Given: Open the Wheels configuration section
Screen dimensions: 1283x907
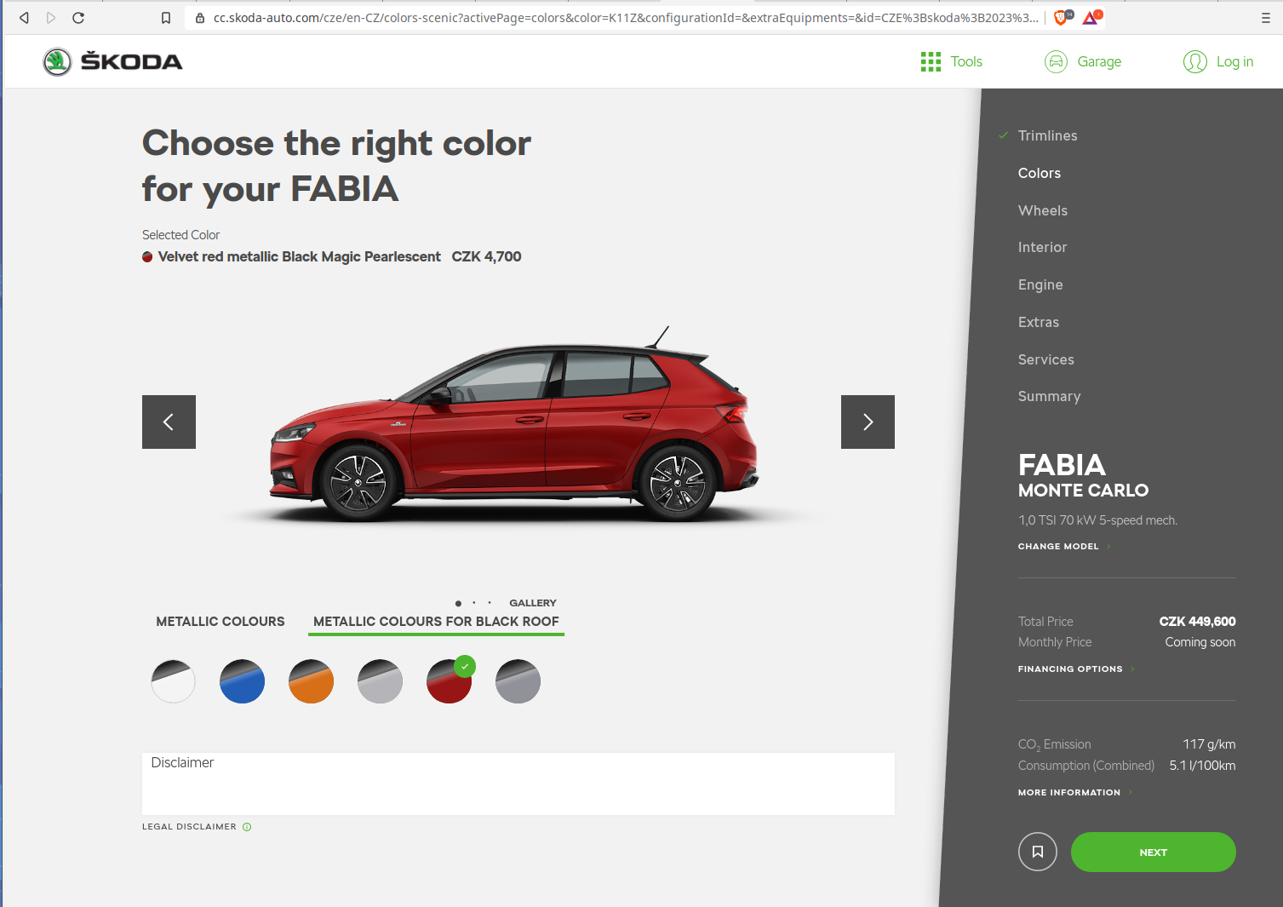Looking at the screenshot, I should [1042, 210].
